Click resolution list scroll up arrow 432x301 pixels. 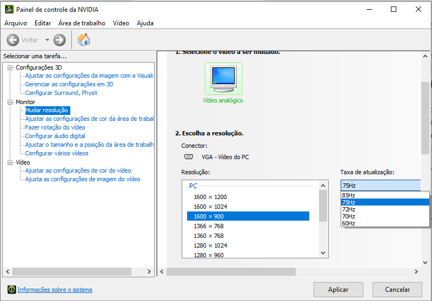pos(323,186)
